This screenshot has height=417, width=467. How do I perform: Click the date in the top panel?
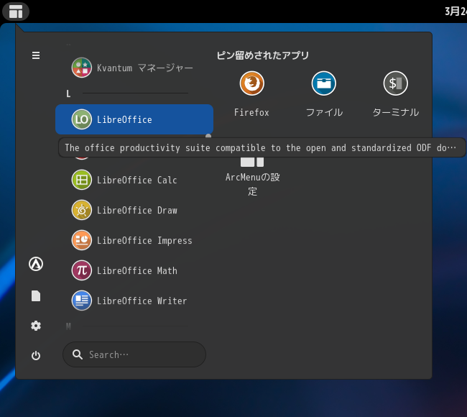click(456, 12)
